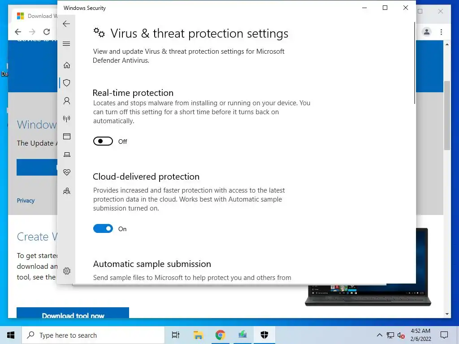Screen dimensions: 459x344
Task: Open Device security laptop icon
Action: pyautogui.click(x=67, y=155)
